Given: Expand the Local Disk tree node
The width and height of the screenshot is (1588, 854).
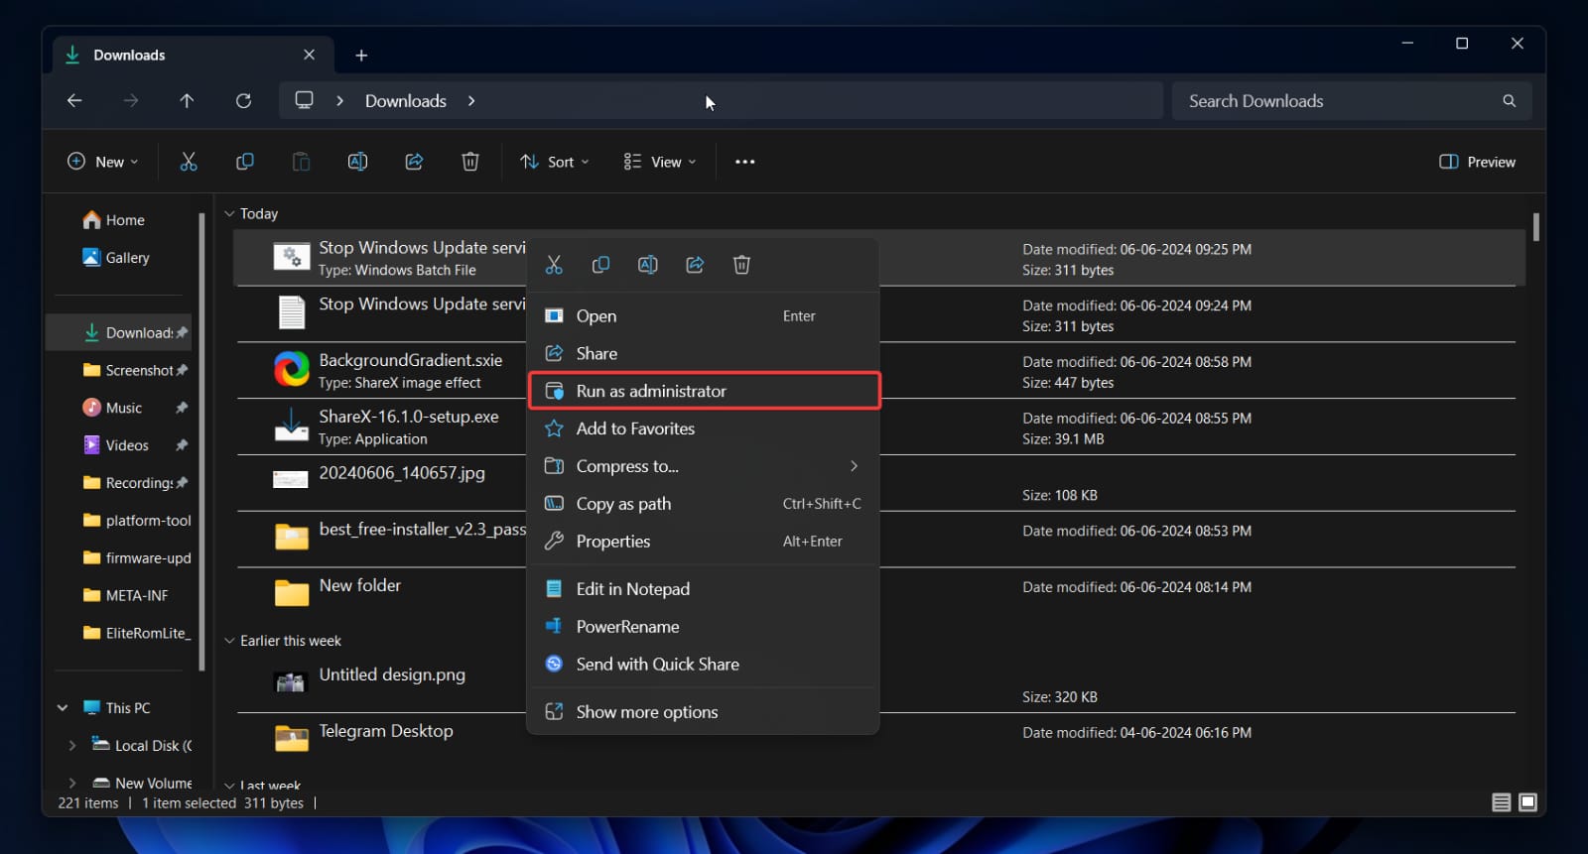Looking at the screenshot, I should (71, 746).
